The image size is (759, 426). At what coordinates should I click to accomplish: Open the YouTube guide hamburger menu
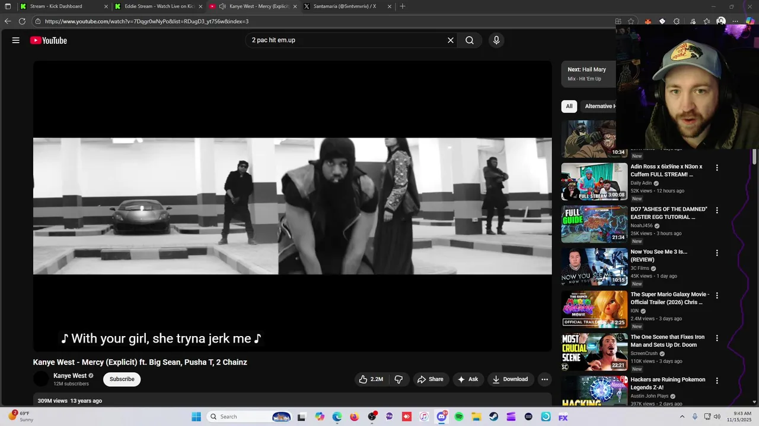coord(16,40)
